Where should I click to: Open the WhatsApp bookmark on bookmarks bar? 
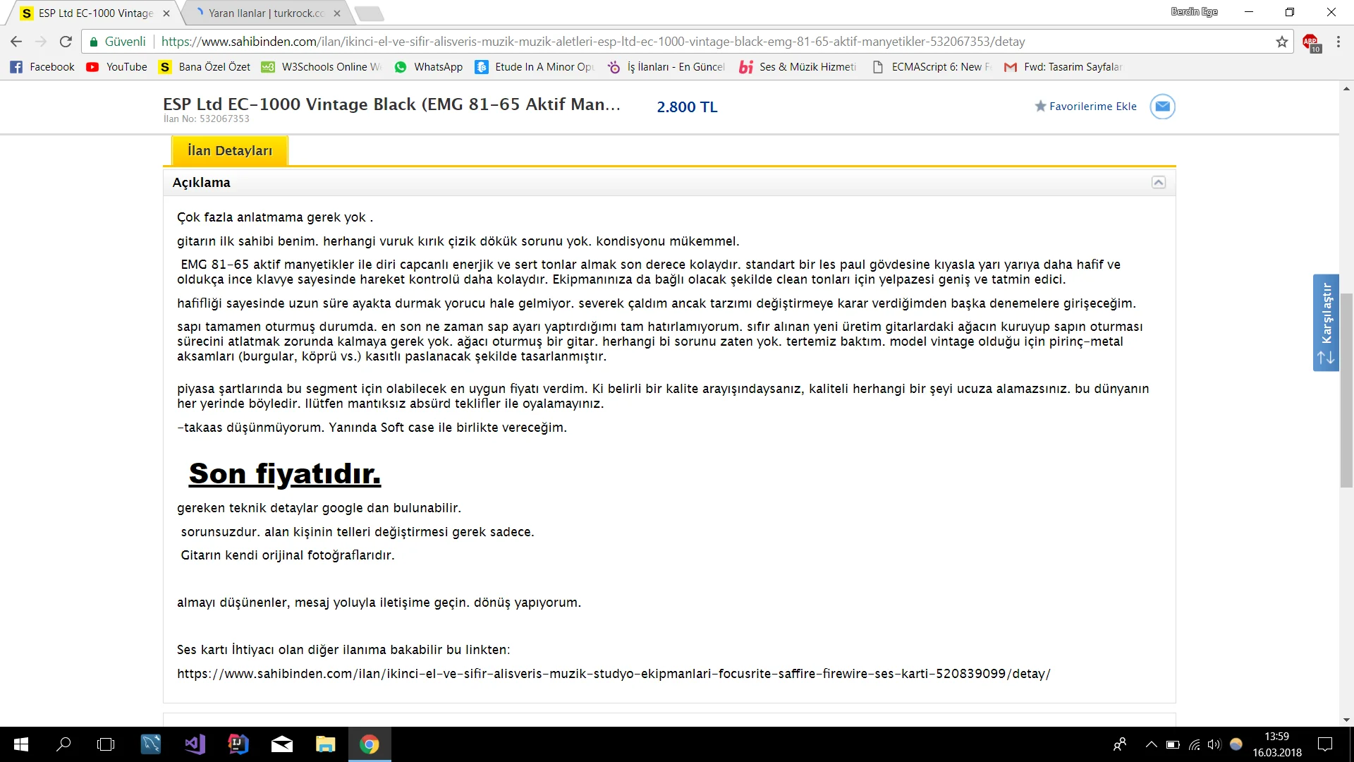[428, 67]
